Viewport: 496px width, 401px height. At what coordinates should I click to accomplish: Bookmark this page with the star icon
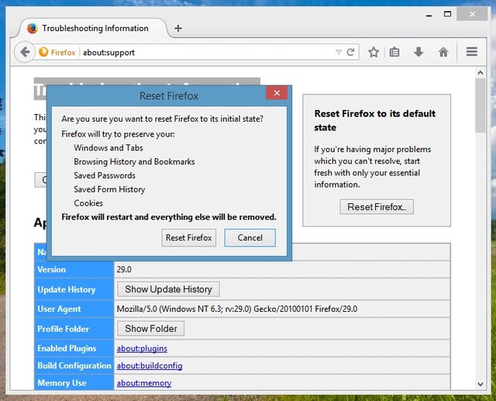point(374,52)
